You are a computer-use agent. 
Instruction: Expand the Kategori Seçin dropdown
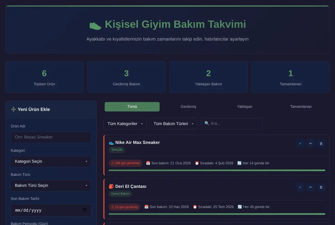point(51,161)
